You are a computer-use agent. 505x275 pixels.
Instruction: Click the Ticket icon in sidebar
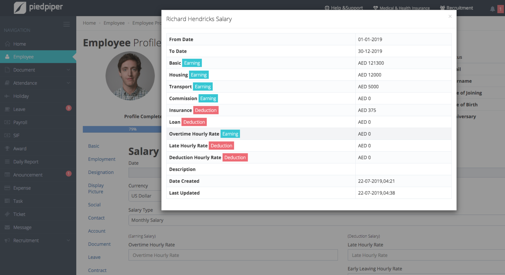click(x=7, y=214)
